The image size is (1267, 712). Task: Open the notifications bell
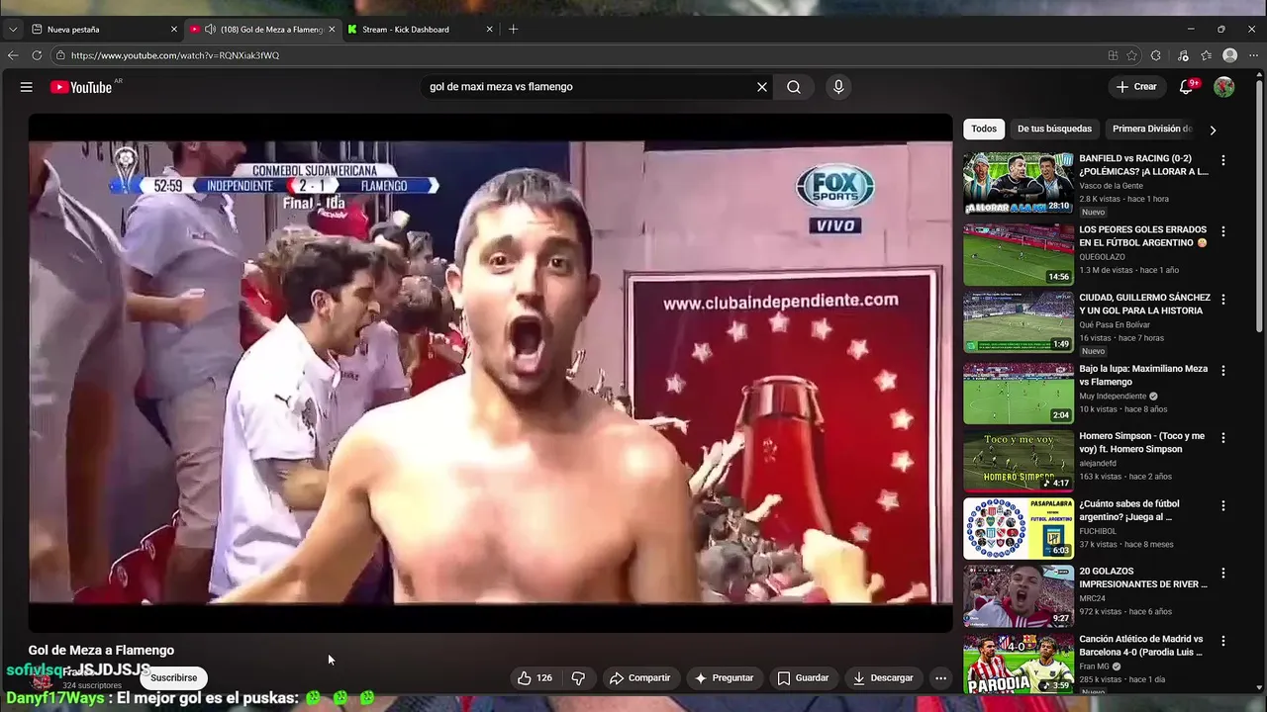click(x=1186, y=87)
